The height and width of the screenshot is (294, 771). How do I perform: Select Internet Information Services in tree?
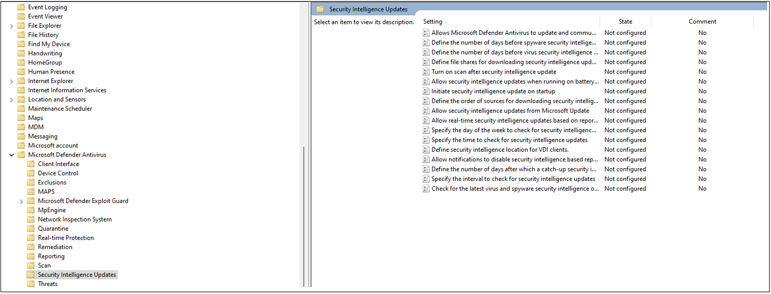coord(67,90)
